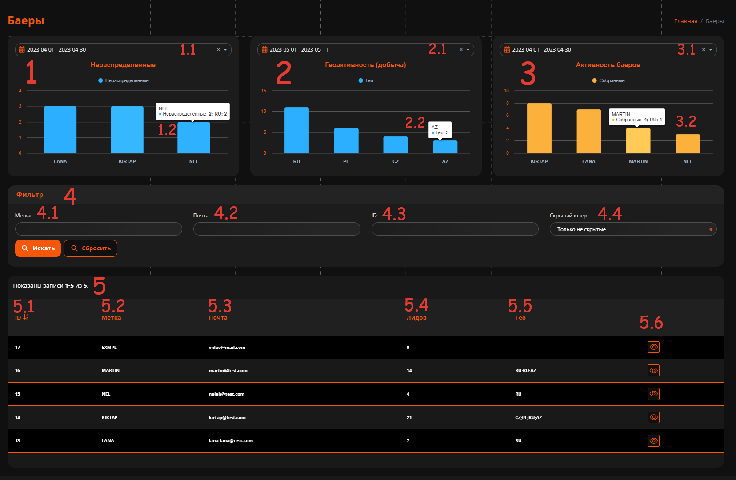Select email video@mail.com cell
Image resolution: width=736 pixels, height=480 pixels.
227,348
